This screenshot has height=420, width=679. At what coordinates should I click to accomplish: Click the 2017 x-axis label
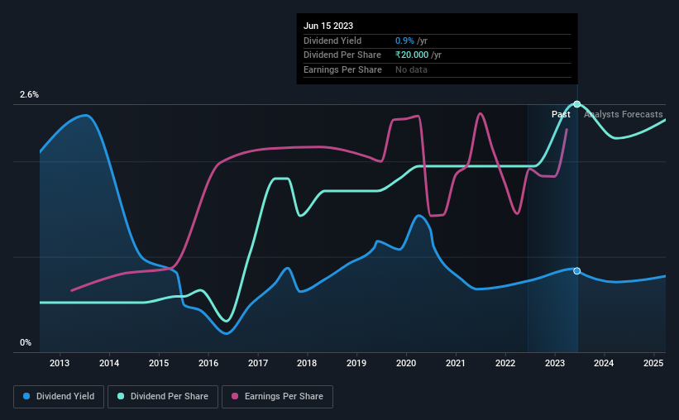[x=258, y=363]
